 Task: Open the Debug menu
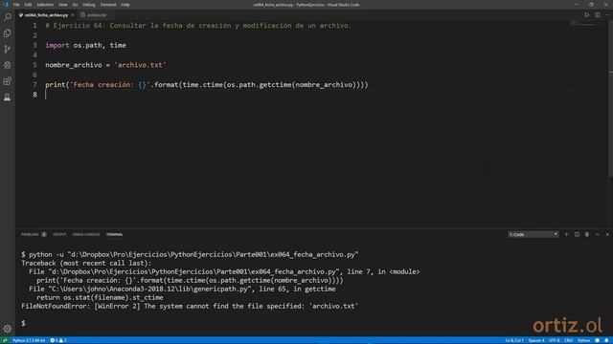(89, 5)
